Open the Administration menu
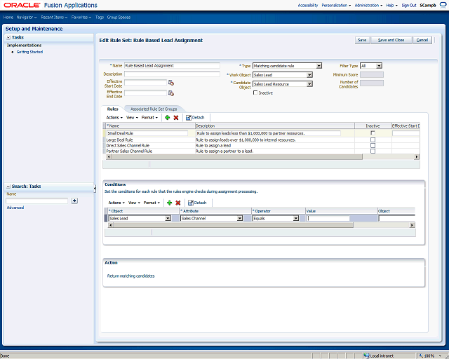 368,5
